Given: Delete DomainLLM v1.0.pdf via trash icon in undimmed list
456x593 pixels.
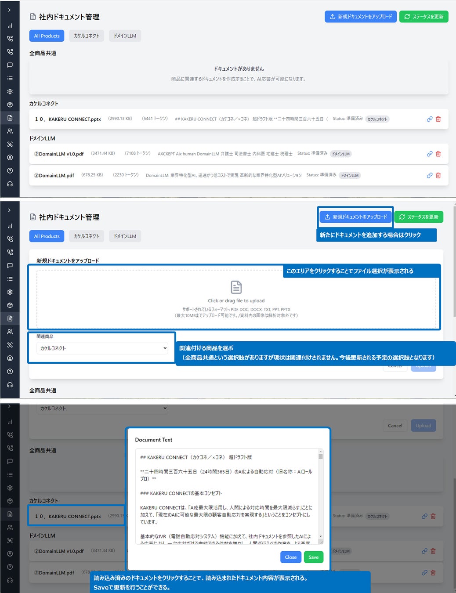Looking at the screenshot, I should [438, 154].
